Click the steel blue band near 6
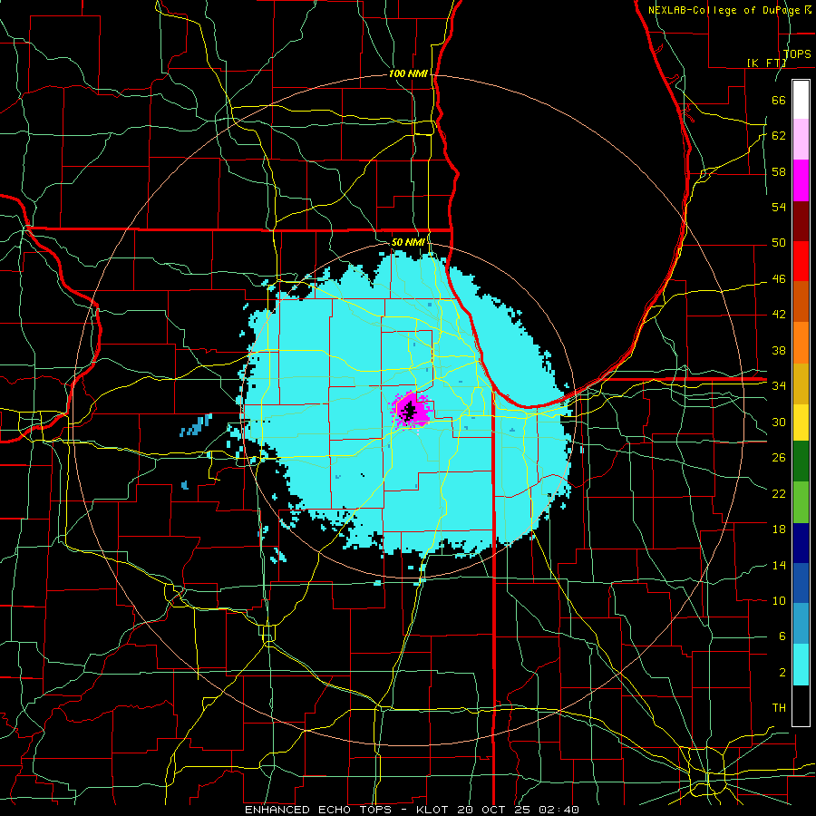 [x=801, y=623]
